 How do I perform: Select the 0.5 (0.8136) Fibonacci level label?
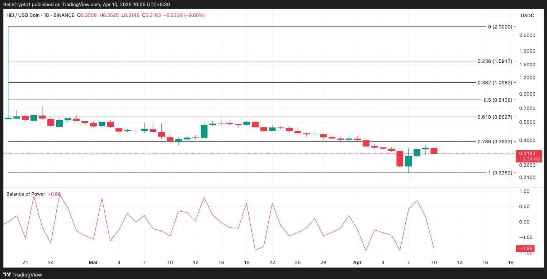(498, 100)
